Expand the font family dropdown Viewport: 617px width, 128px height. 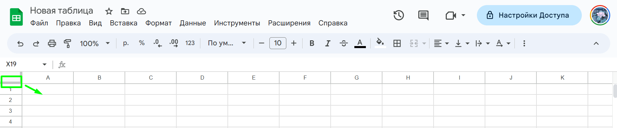coord(227,43)
